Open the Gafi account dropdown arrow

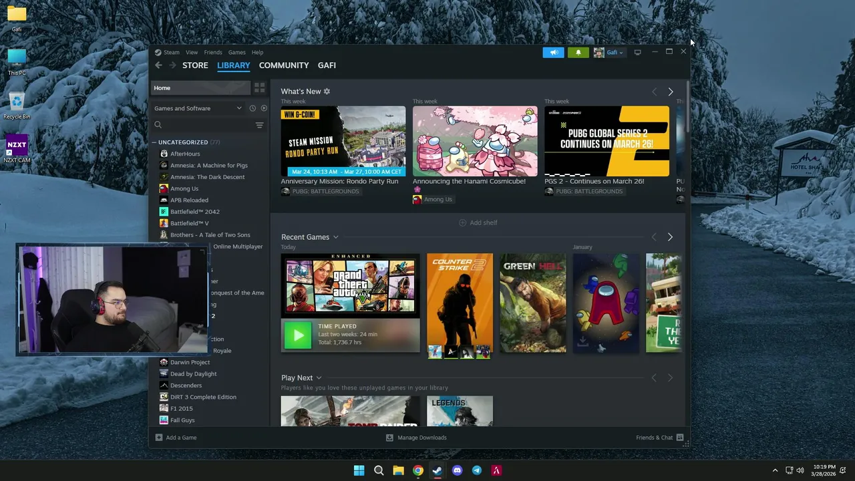tap(621, 53)
